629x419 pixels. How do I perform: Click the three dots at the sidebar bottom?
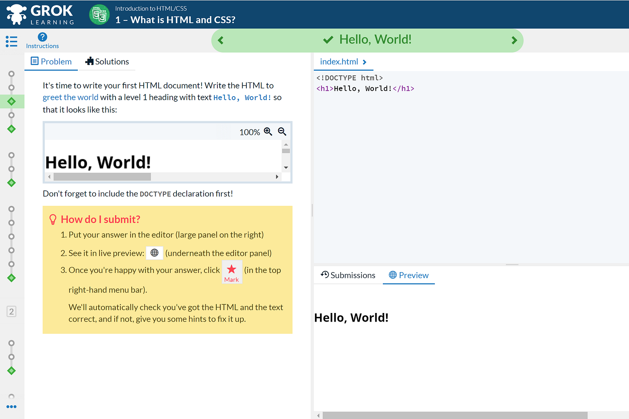(x=11, y=407)
